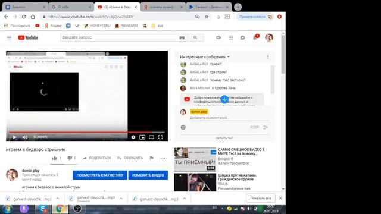Toggle theater mode on the player

(x=151, y=137)
